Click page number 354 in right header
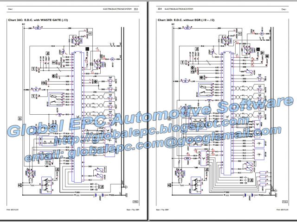 click(160, 8)
